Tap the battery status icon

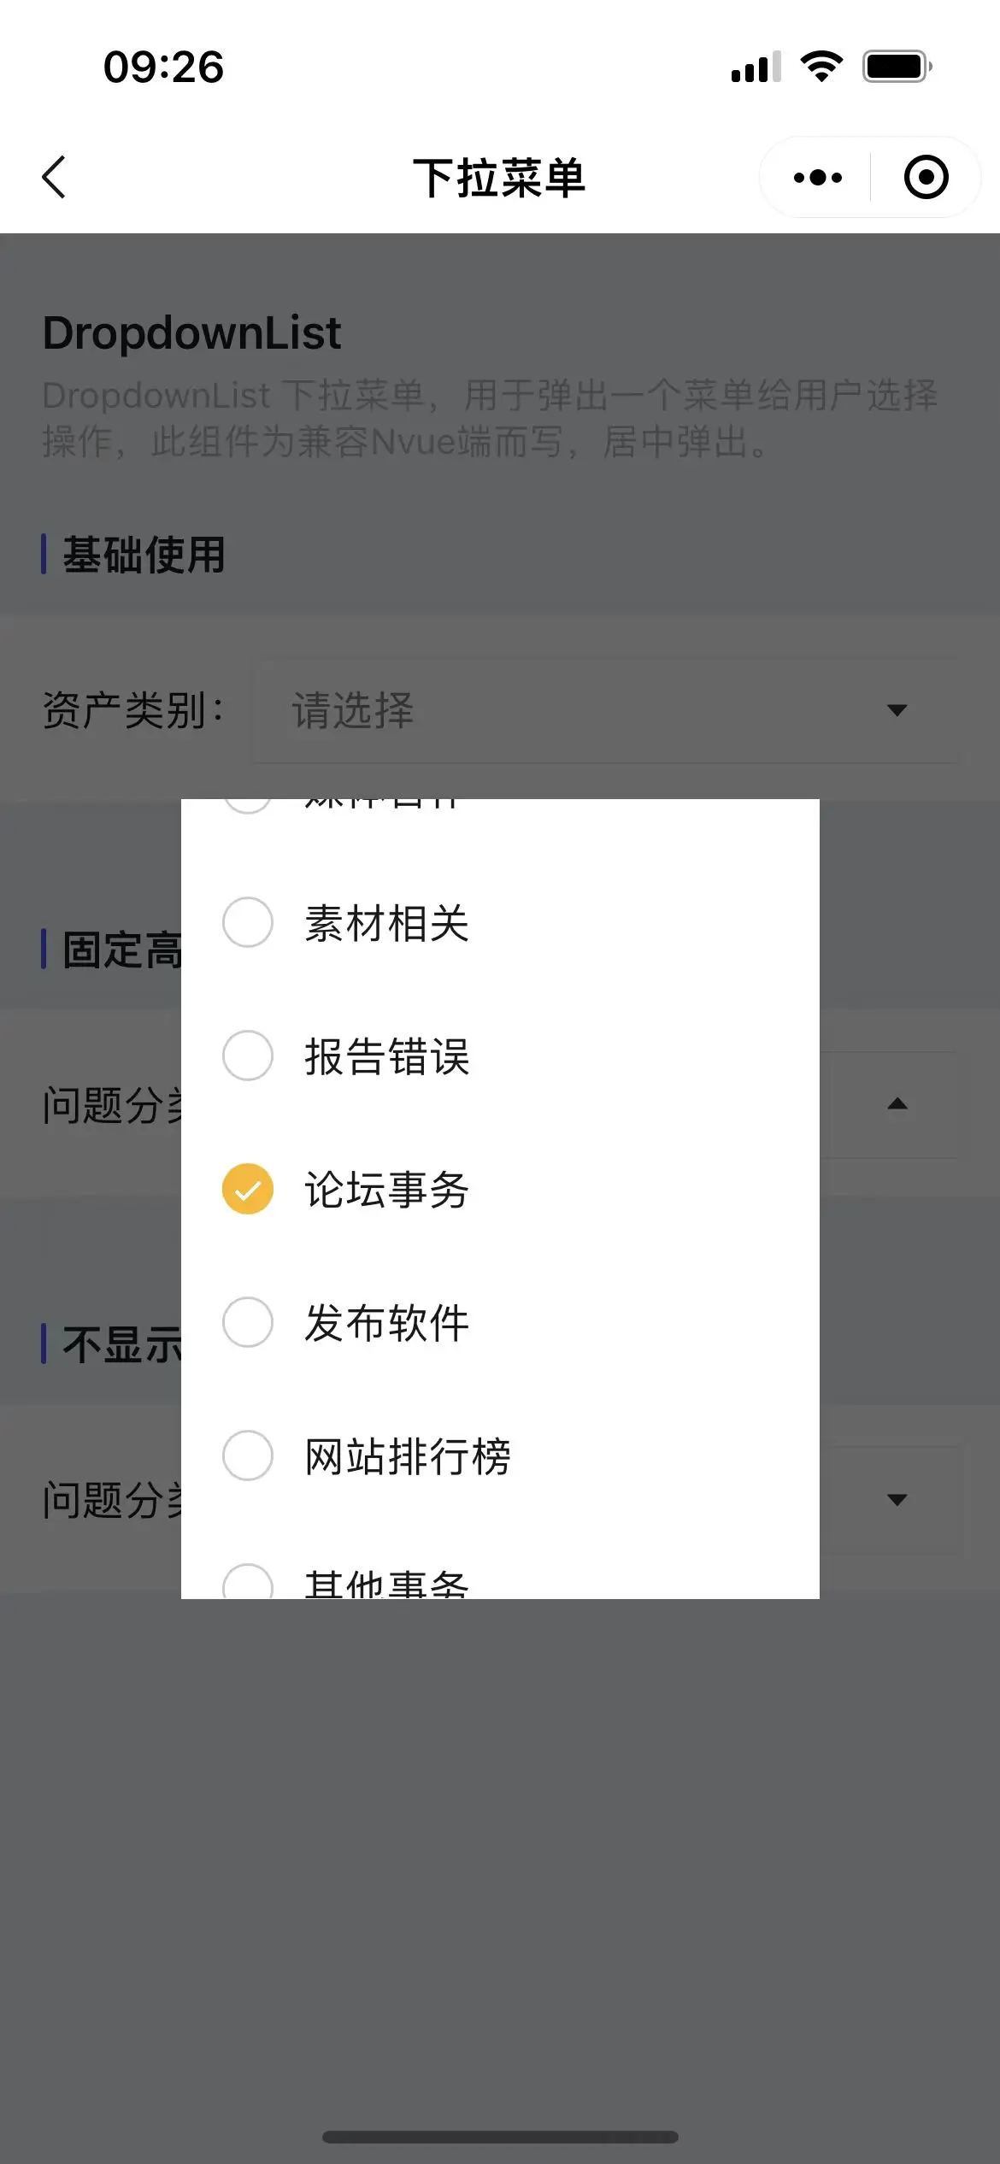click(x=897, y=67)
